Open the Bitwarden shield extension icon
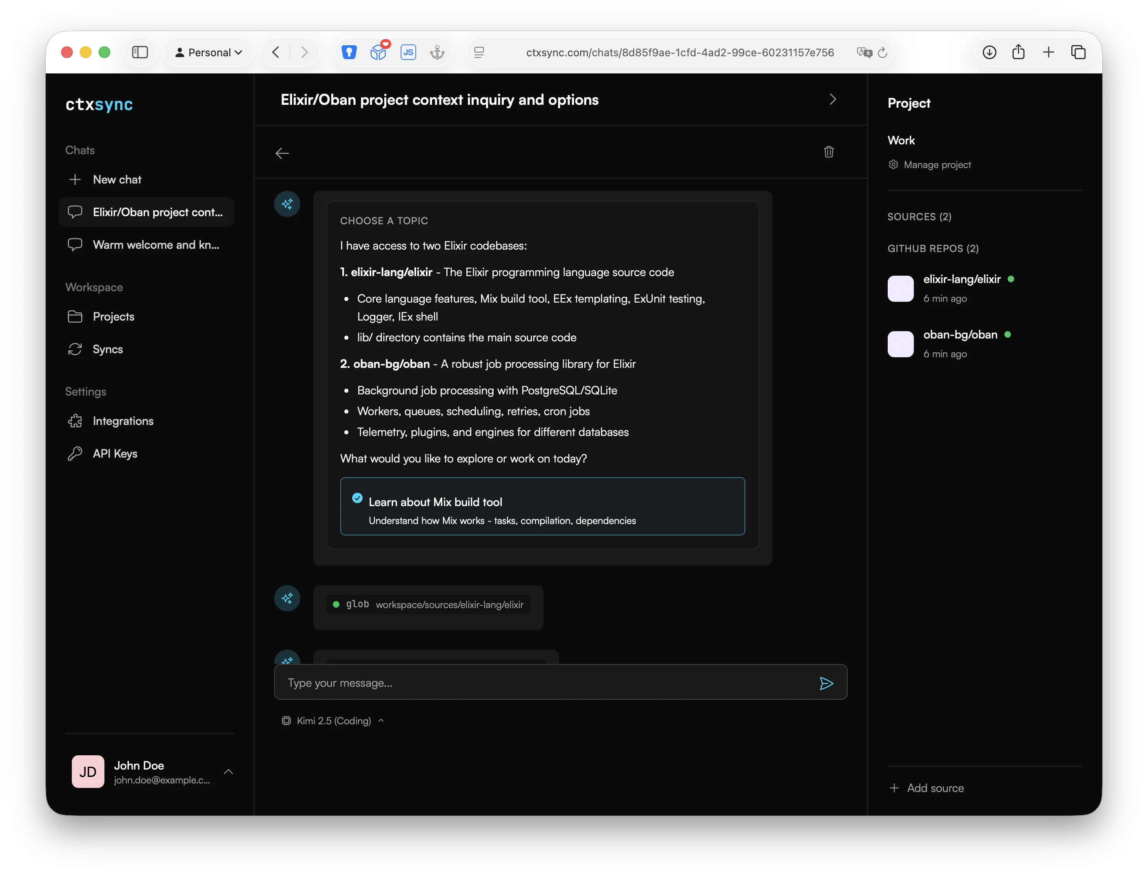 coord(349,52)
